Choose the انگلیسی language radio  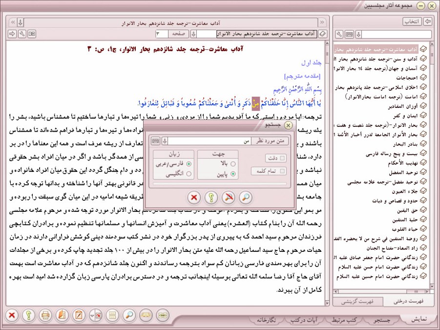point(189,174)
